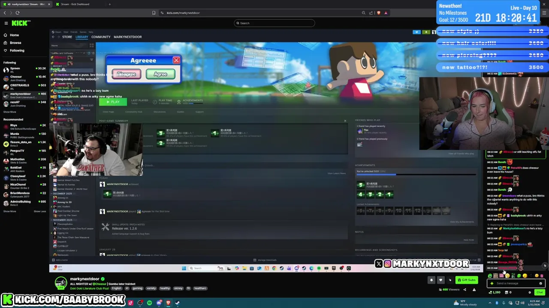Click the gaming stream tag
The width and height of the screenshot is (549, 308).
tap(137, 288)
